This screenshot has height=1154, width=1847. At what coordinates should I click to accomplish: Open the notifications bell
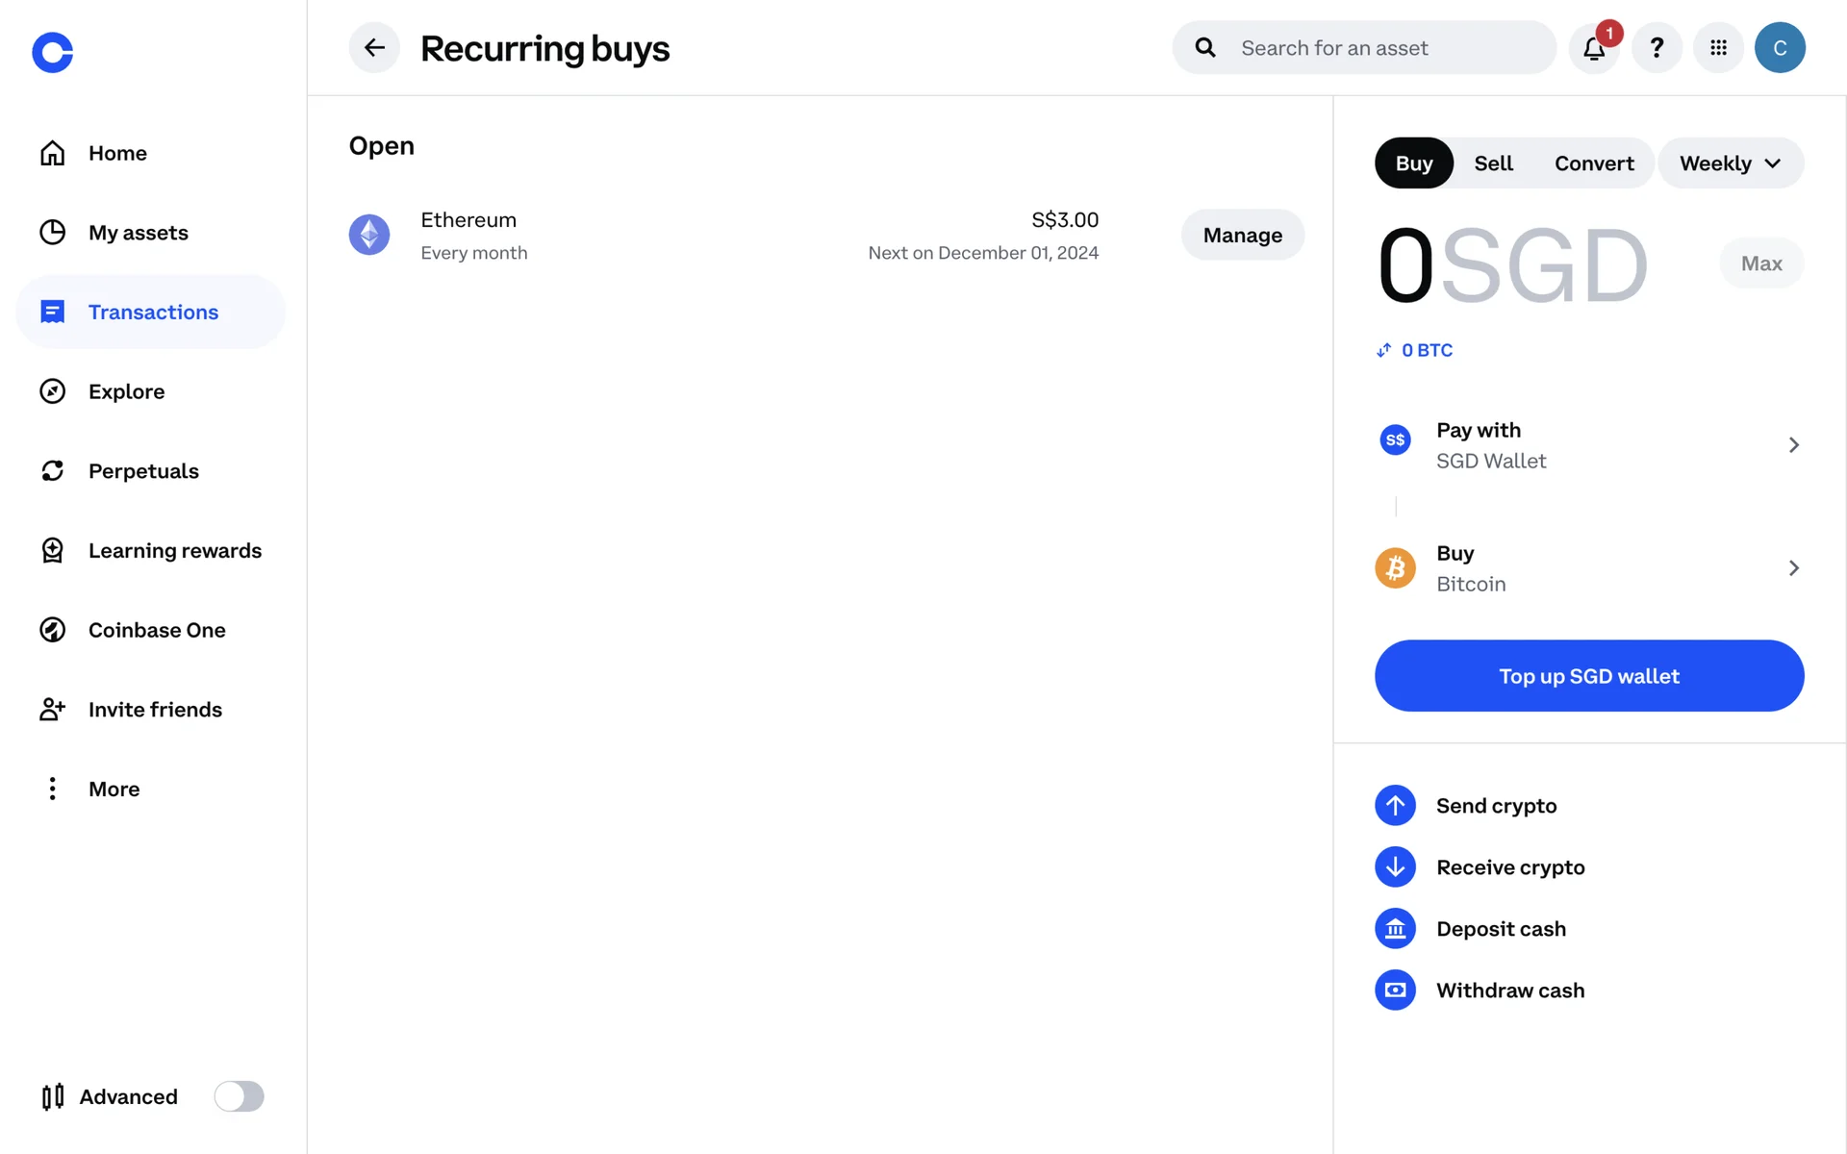[x=1594, y=48]
